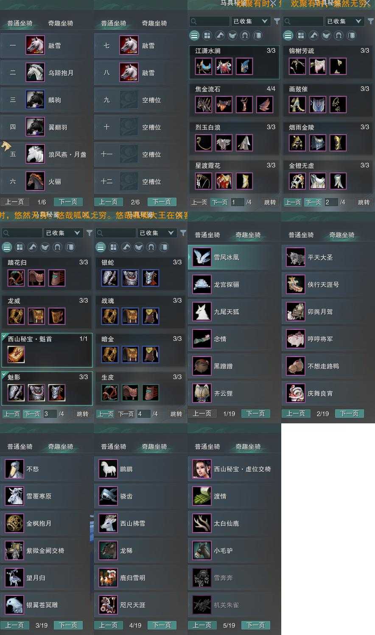Toggle the checked 西山秘宝·魁首 set row
This screenshot has height=635, width=375.
47,350
